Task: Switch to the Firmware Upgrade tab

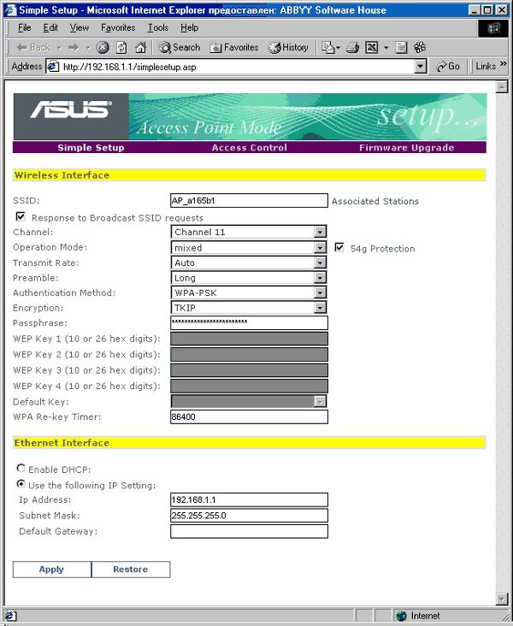Action: 406,147
